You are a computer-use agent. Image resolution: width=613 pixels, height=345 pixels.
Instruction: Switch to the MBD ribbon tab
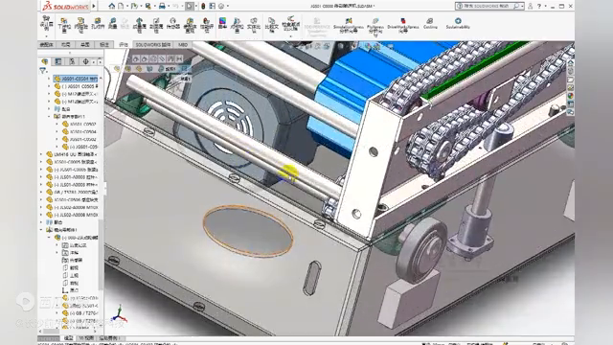(x=183, y=45)
